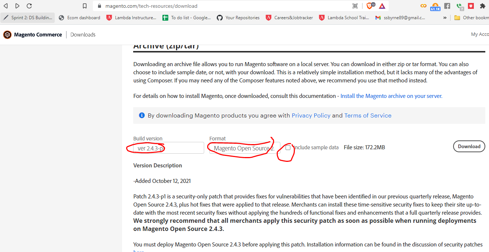This screenshot has height=252, width=489.
Task: Click the Download button
Action: 469,146
